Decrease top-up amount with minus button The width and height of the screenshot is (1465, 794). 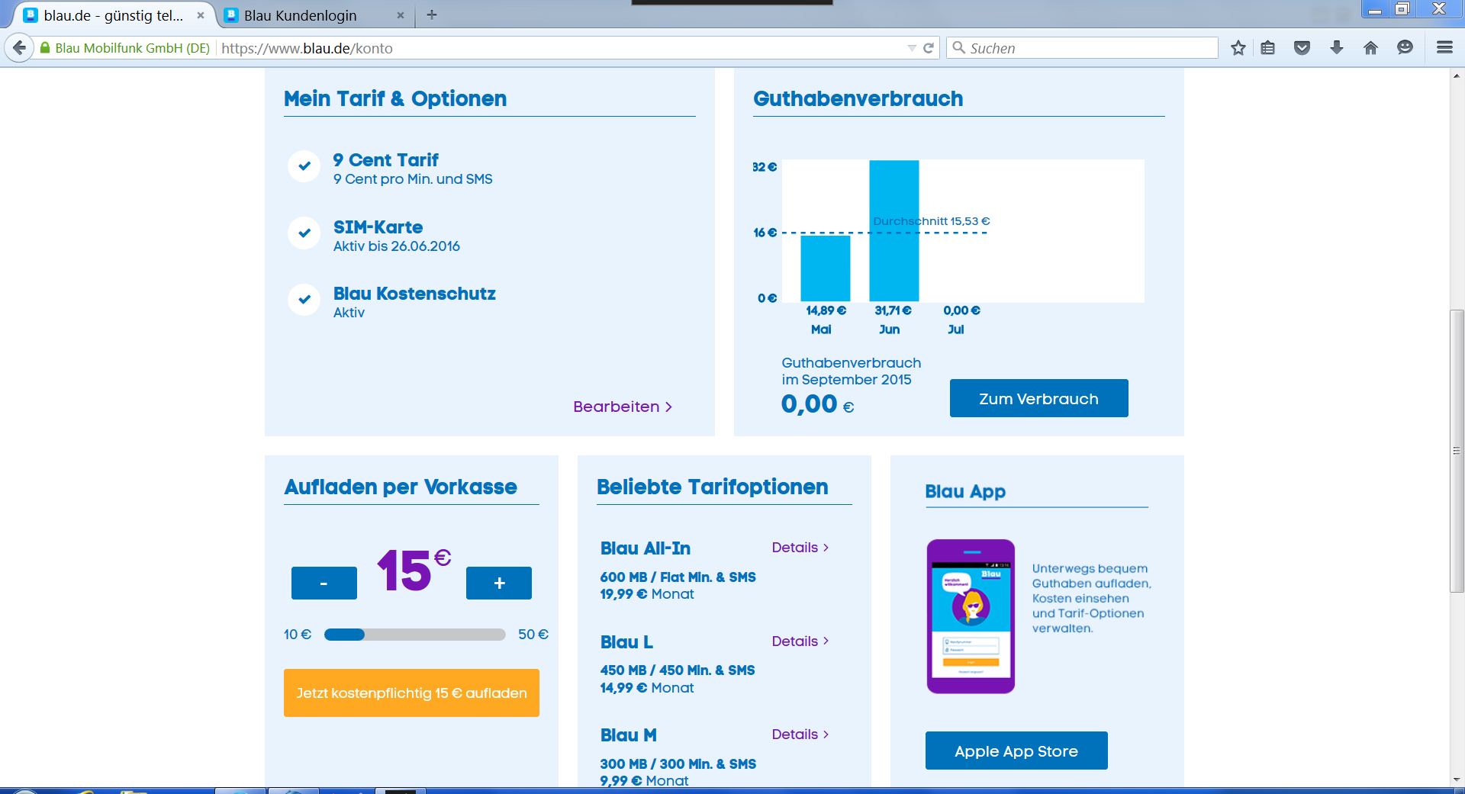(x=324, y=583)
